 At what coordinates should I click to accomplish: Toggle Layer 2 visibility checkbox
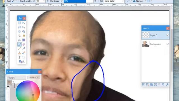(x=168, y=35)
